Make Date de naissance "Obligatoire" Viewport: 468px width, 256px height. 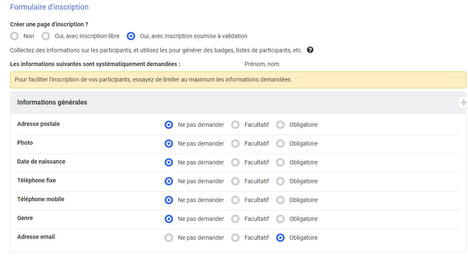tap(280, 162)
